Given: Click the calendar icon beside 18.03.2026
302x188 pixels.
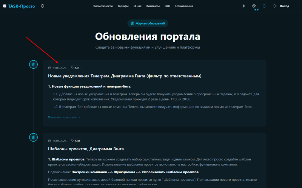Looking at the screenshot, I should [49, 141].
